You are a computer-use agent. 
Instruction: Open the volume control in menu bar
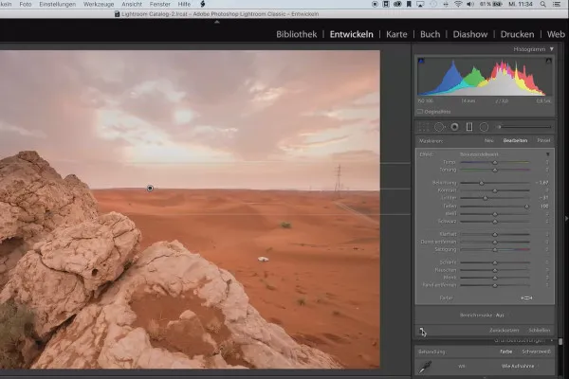470,5
